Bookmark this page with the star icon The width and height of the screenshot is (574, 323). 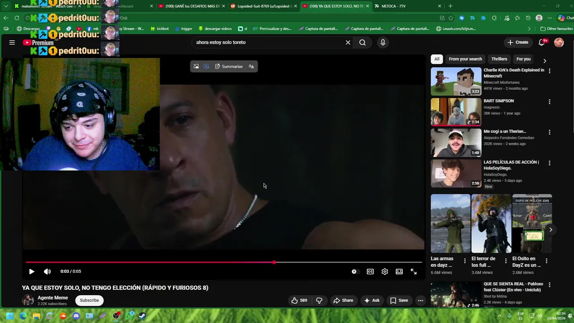451,18
